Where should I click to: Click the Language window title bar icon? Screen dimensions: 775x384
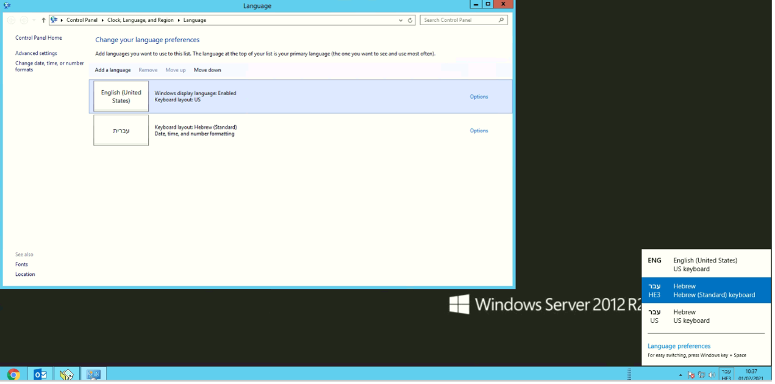point(7,5)
